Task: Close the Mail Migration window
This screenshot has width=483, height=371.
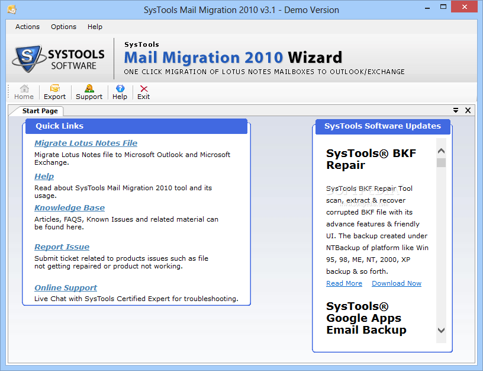Action: tap(465, 7)
